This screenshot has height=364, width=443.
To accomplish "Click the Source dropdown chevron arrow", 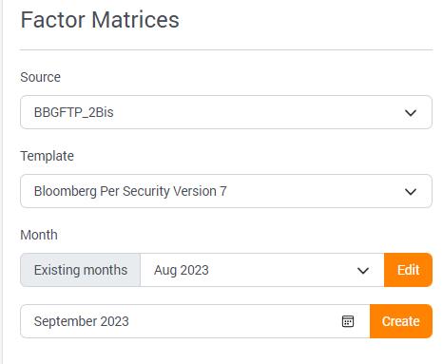I will [x=411, y=113].
